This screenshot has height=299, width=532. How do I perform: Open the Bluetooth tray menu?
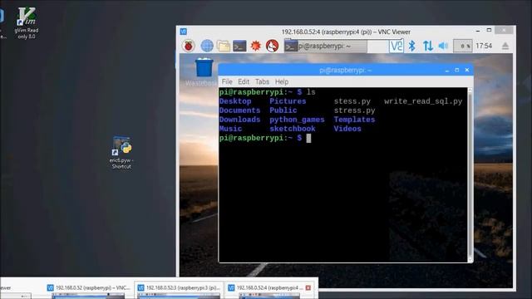(412, 46)
